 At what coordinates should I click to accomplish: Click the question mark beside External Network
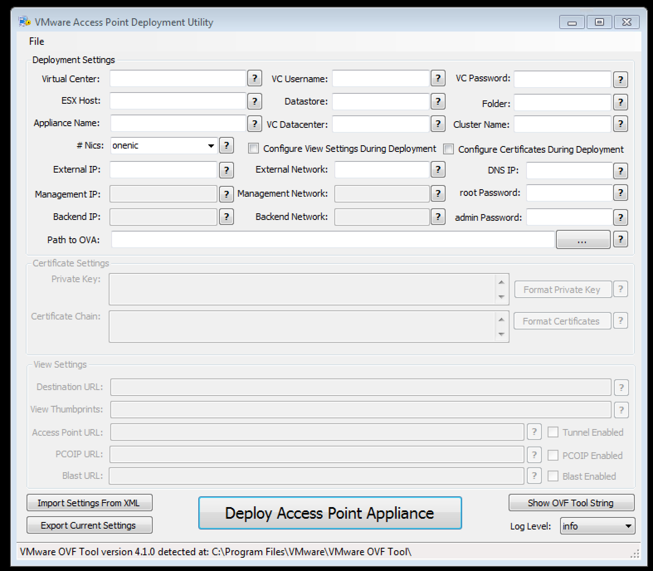[438, 169]
